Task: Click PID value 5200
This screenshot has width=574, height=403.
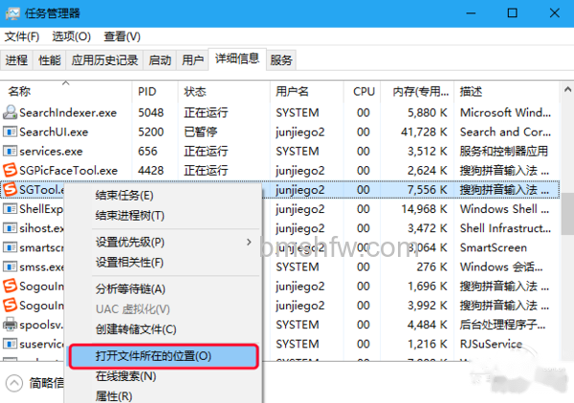Action: tap(151, 132)
